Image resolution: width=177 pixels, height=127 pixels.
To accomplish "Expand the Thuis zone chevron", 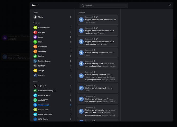I will pos(71,17).
